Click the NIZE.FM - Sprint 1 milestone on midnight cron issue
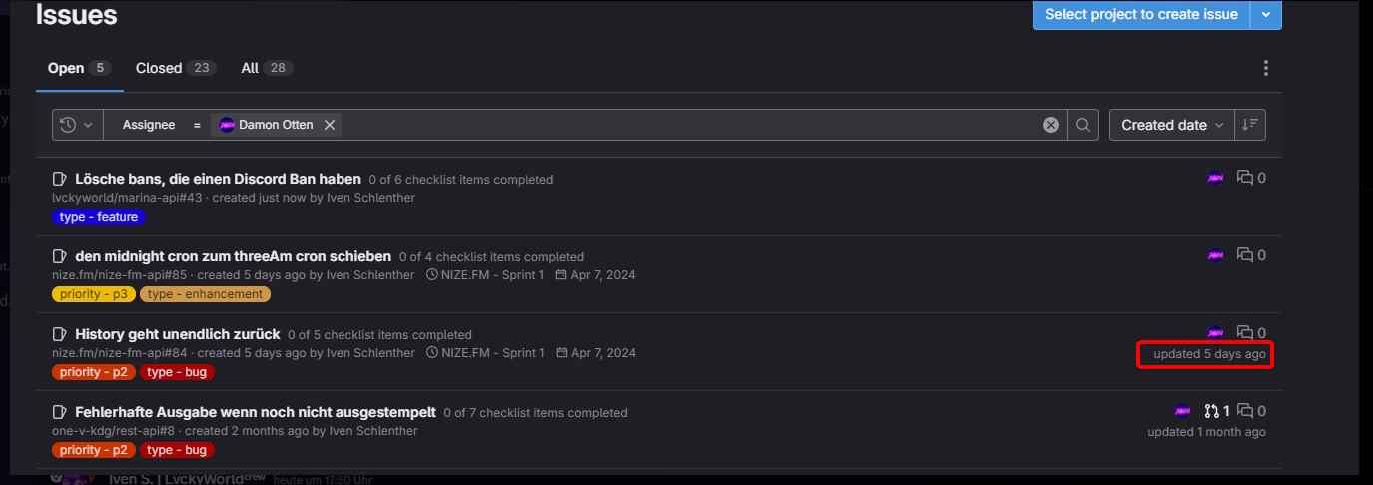 tap(486, 274)
